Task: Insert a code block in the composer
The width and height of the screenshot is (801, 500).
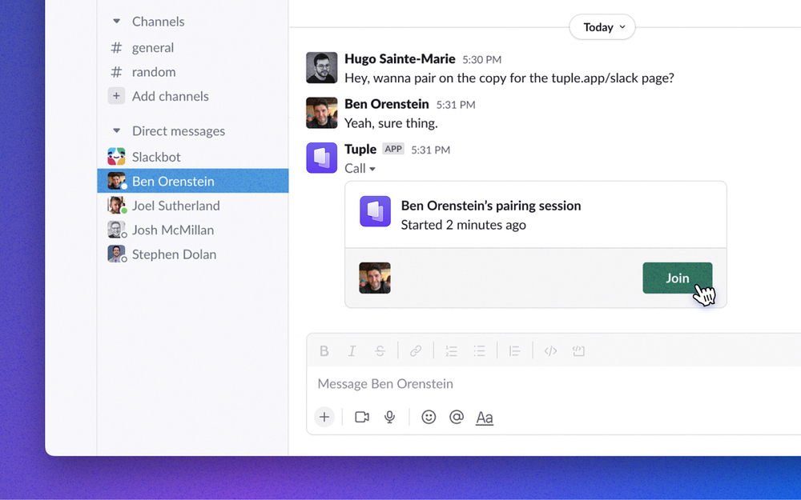Action: coord(578,351)
